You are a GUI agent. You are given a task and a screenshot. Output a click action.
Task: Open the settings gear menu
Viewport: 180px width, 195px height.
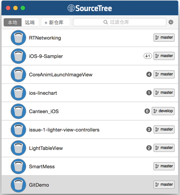[171, 22]
